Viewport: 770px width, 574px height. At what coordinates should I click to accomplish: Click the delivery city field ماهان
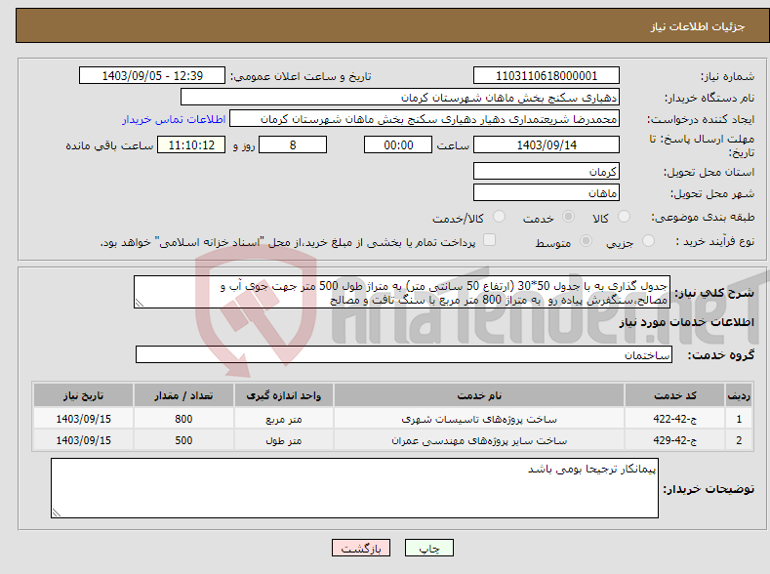pyautogui.click(x=547, y=192)
